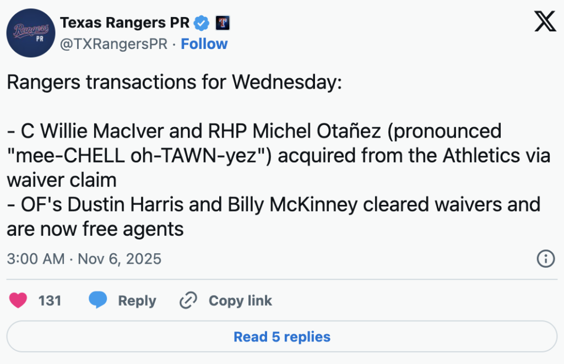Click the Dustin Harris and Billy McKinney line
This screenshot has width=564, height=364.
[x=273, y=204]
